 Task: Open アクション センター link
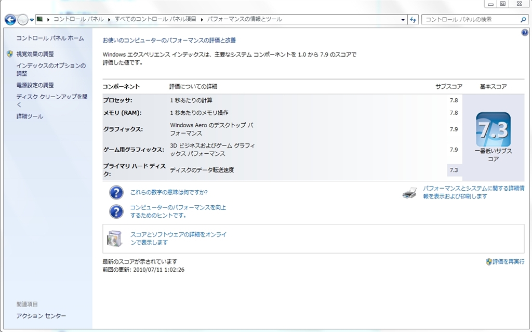41,316
